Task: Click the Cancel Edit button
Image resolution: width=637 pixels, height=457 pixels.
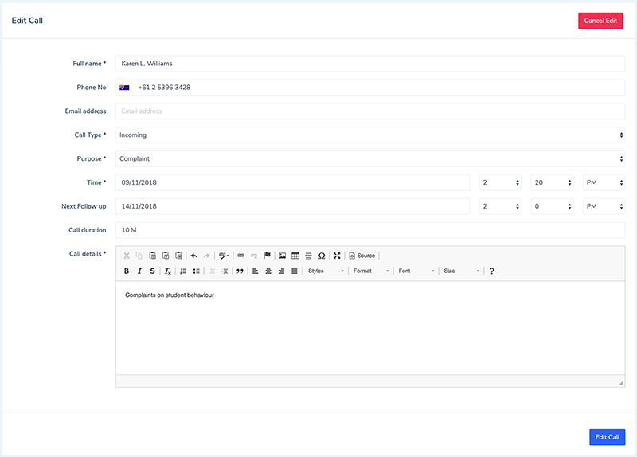Action: coord(600,21)
